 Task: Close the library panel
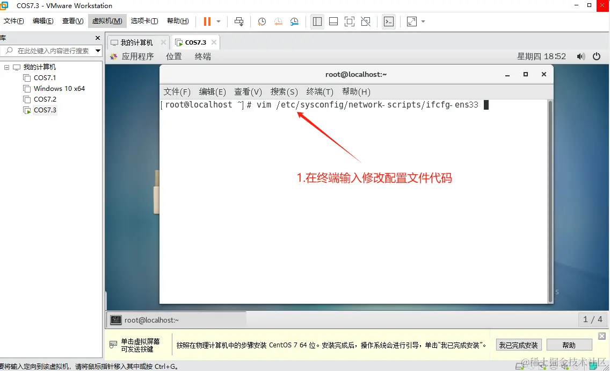tap(98, 38)
